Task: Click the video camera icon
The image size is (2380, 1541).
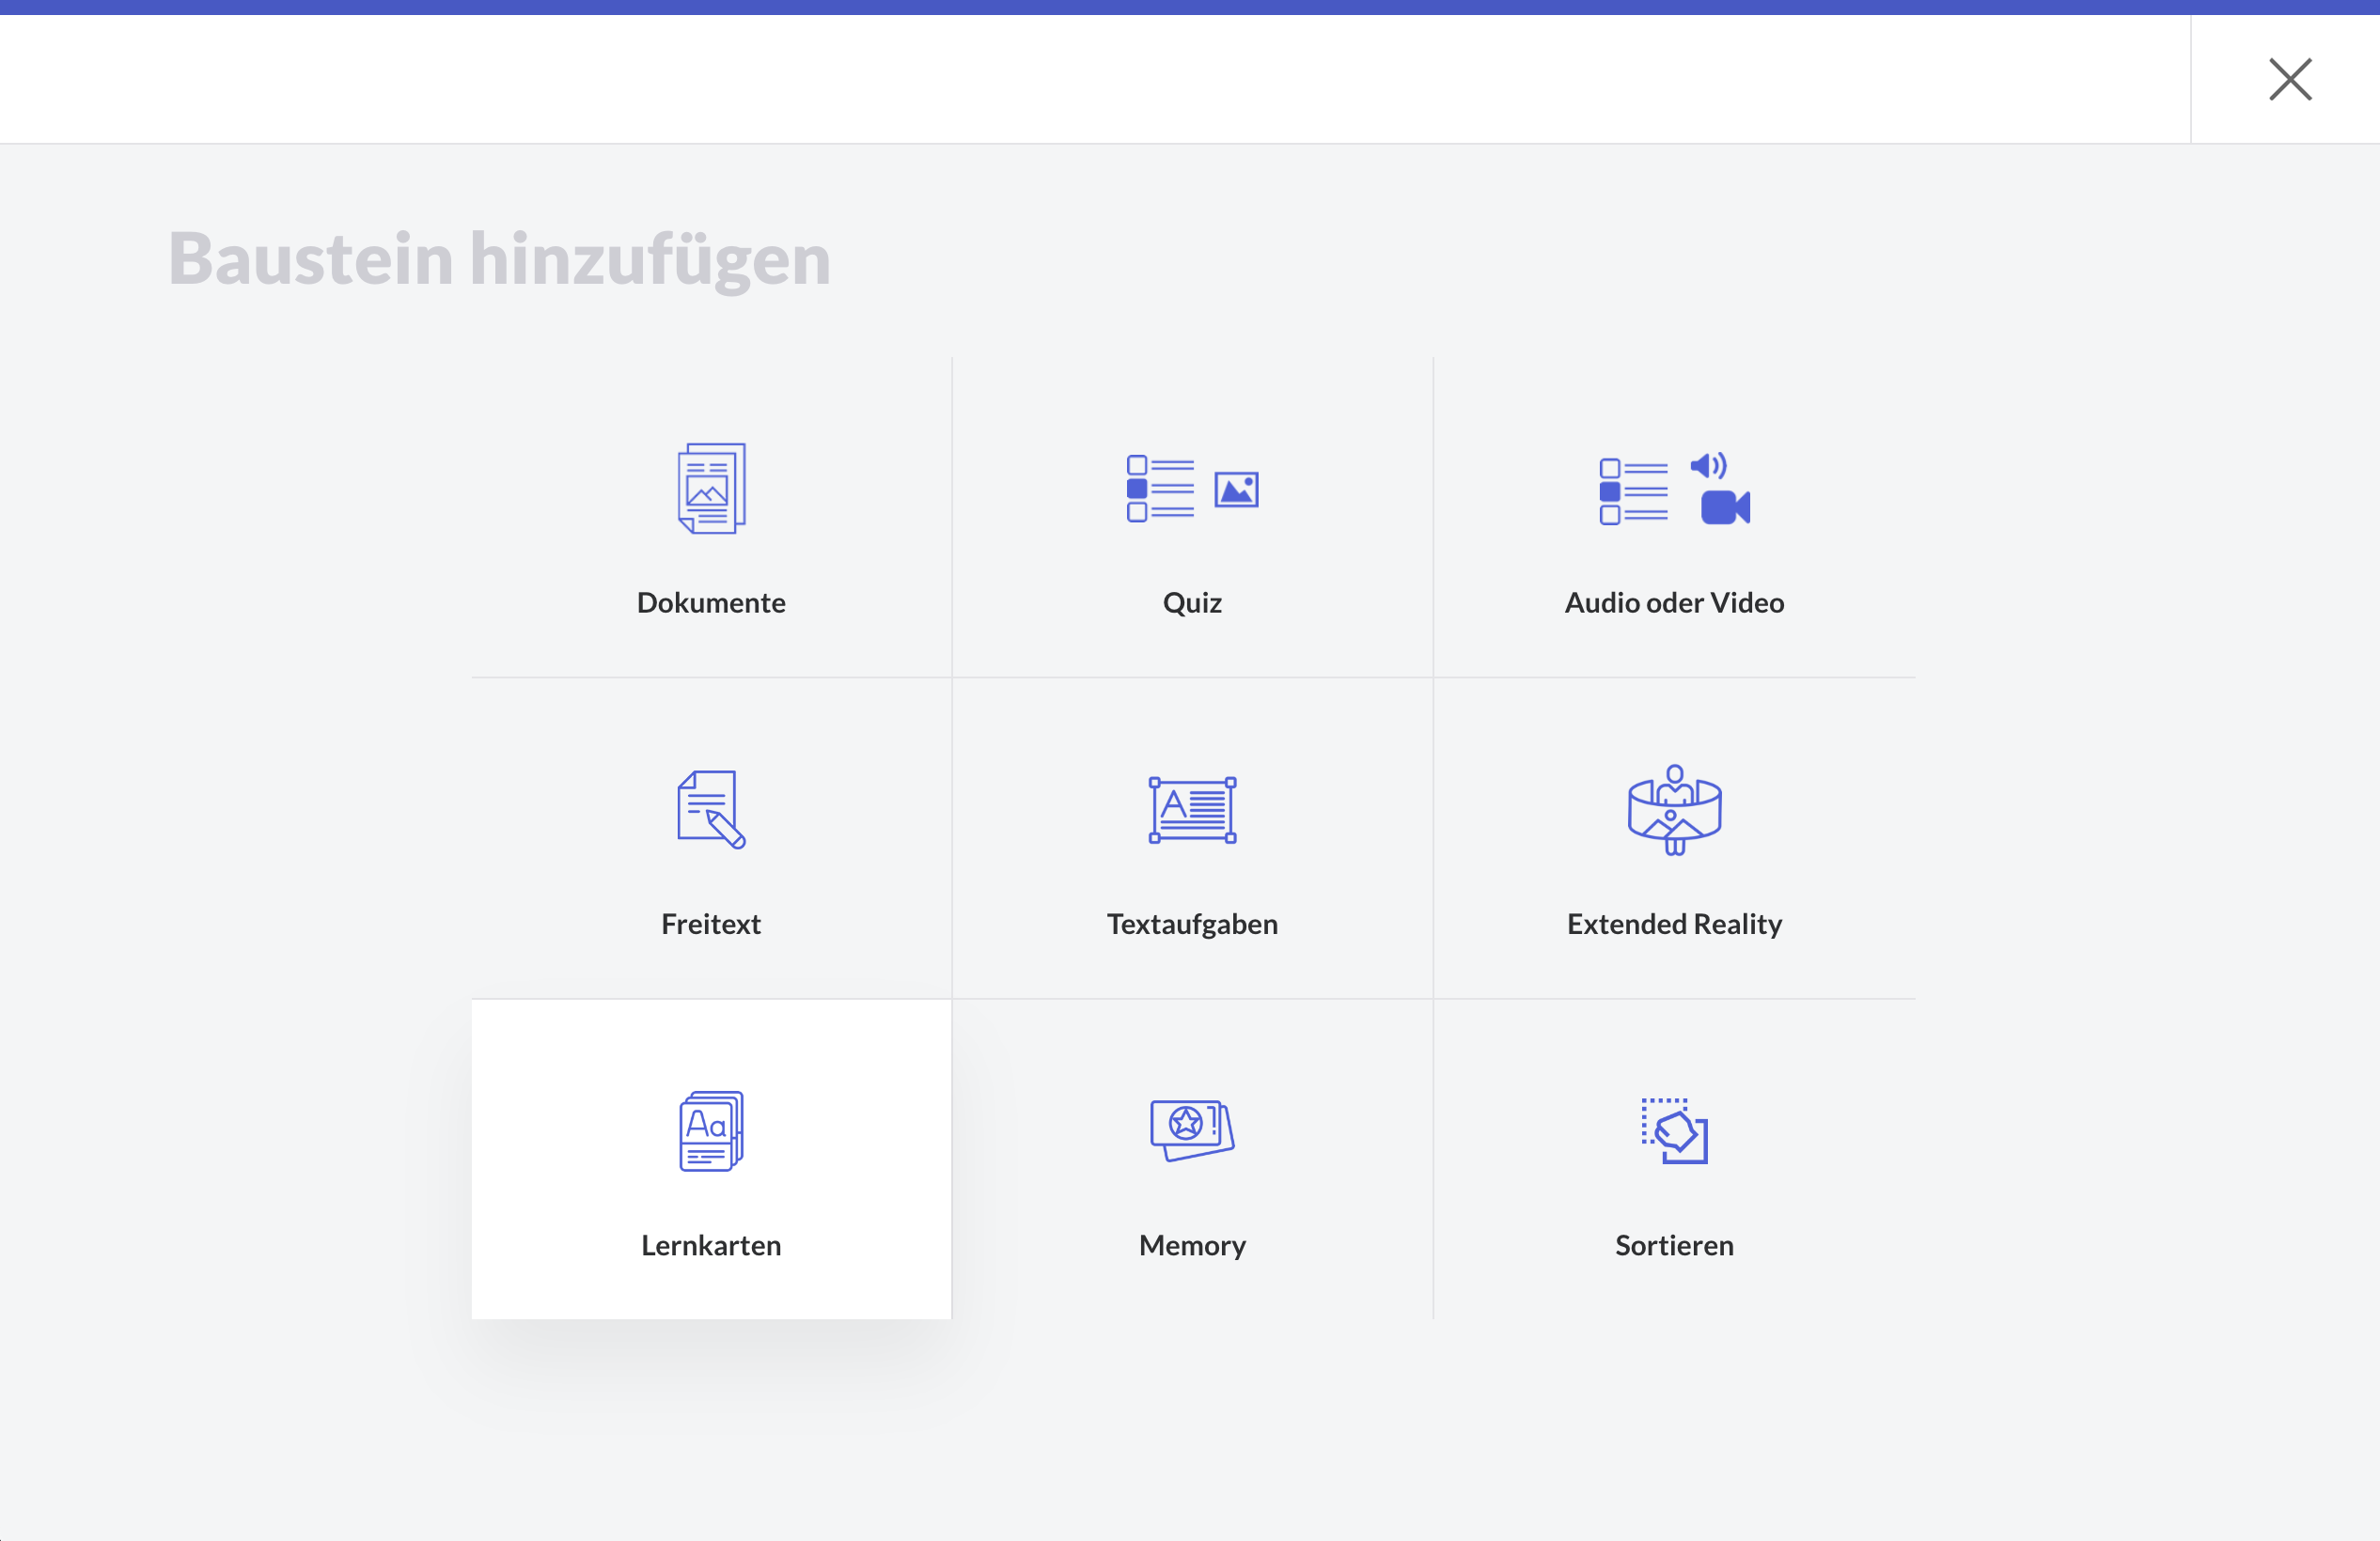Action: [1725, 507]
